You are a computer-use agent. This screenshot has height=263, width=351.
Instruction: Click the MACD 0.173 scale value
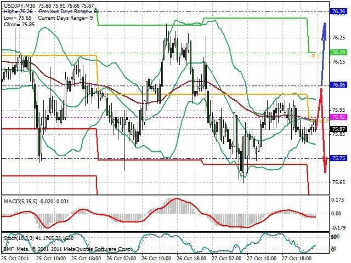337,199
